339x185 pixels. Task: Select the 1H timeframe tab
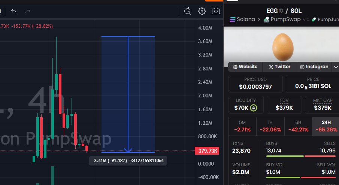pyautogui.click(x=270, y=126)
